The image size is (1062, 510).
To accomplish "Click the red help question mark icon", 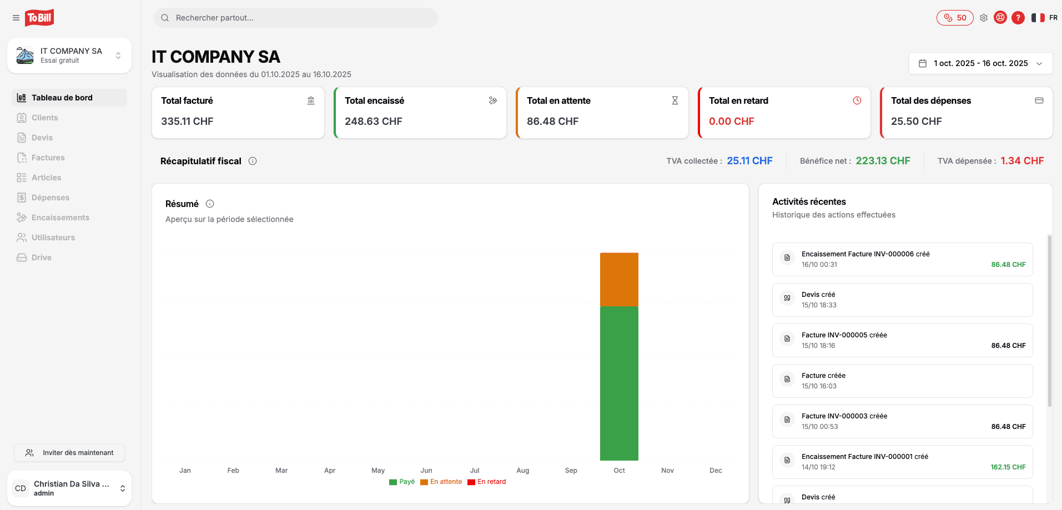I will click(x=1018, y=18).
